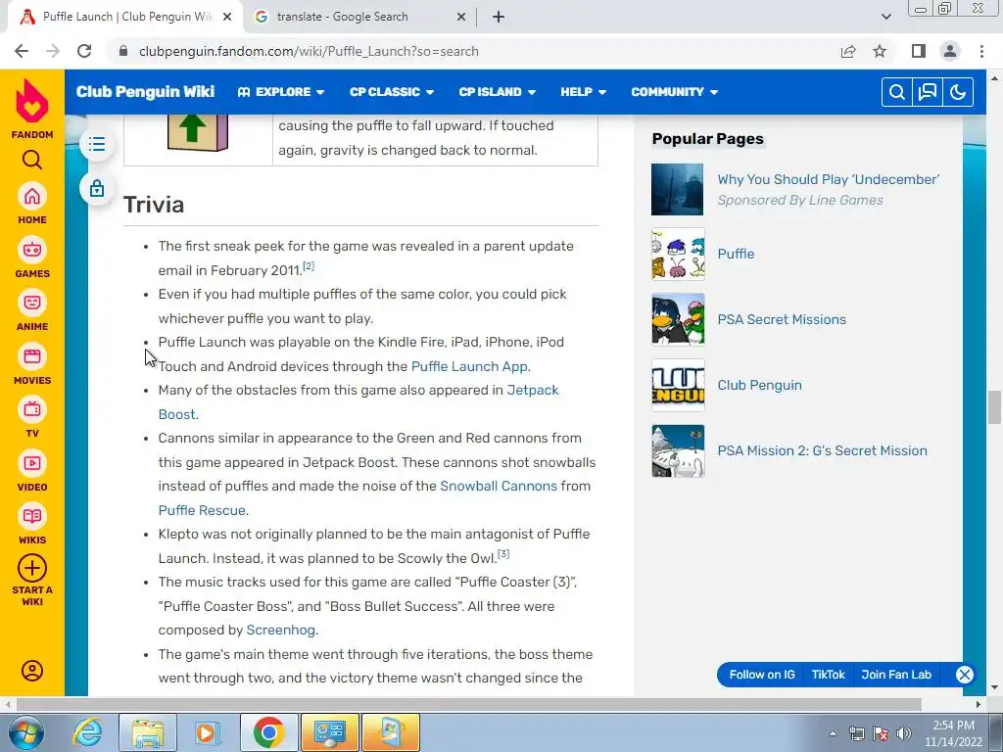Open the TV section icon
This screenshot has width=1003, height=752.
click(x=32, y=410)
